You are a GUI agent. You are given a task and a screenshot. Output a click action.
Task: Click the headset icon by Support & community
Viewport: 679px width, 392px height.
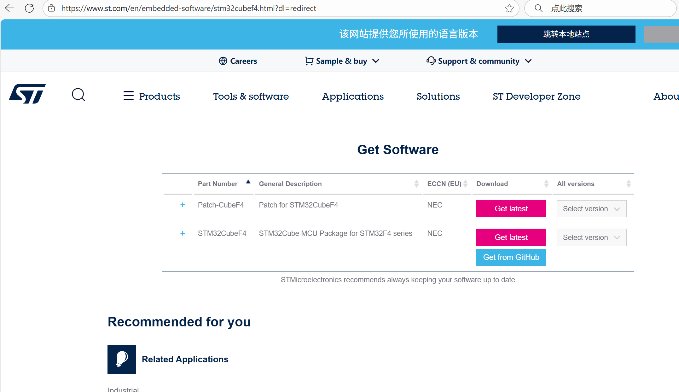click(x=431, y=61)
